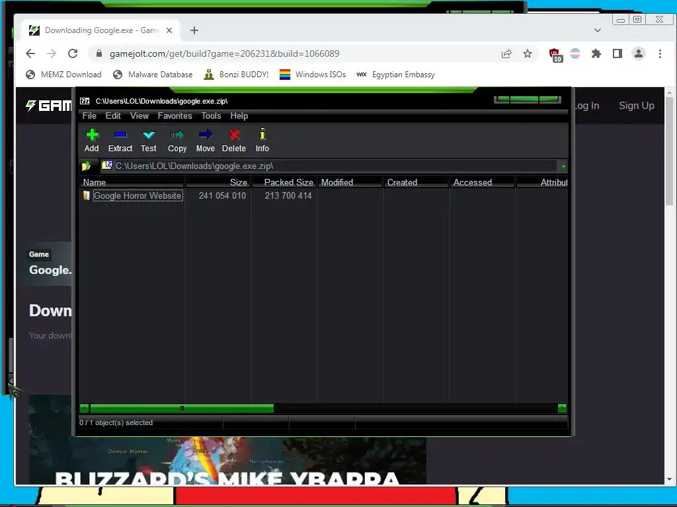The image size is (677, 507).
Task: Open Chrome three-dot menu
Action: (660, 53)
